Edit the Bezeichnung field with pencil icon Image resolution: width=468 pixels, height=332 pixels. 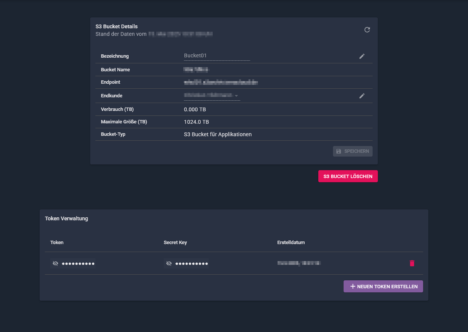click(x=362, y=56)
